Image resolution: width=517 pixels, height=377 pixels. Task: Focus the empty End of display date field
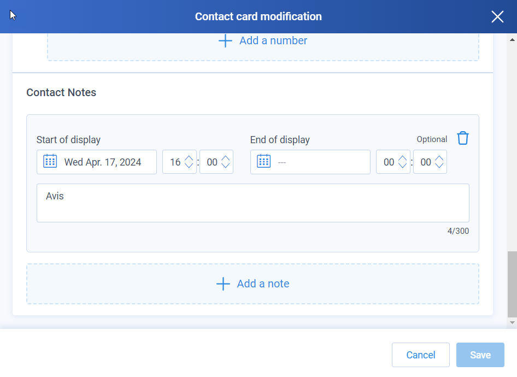tap(310, 162)
